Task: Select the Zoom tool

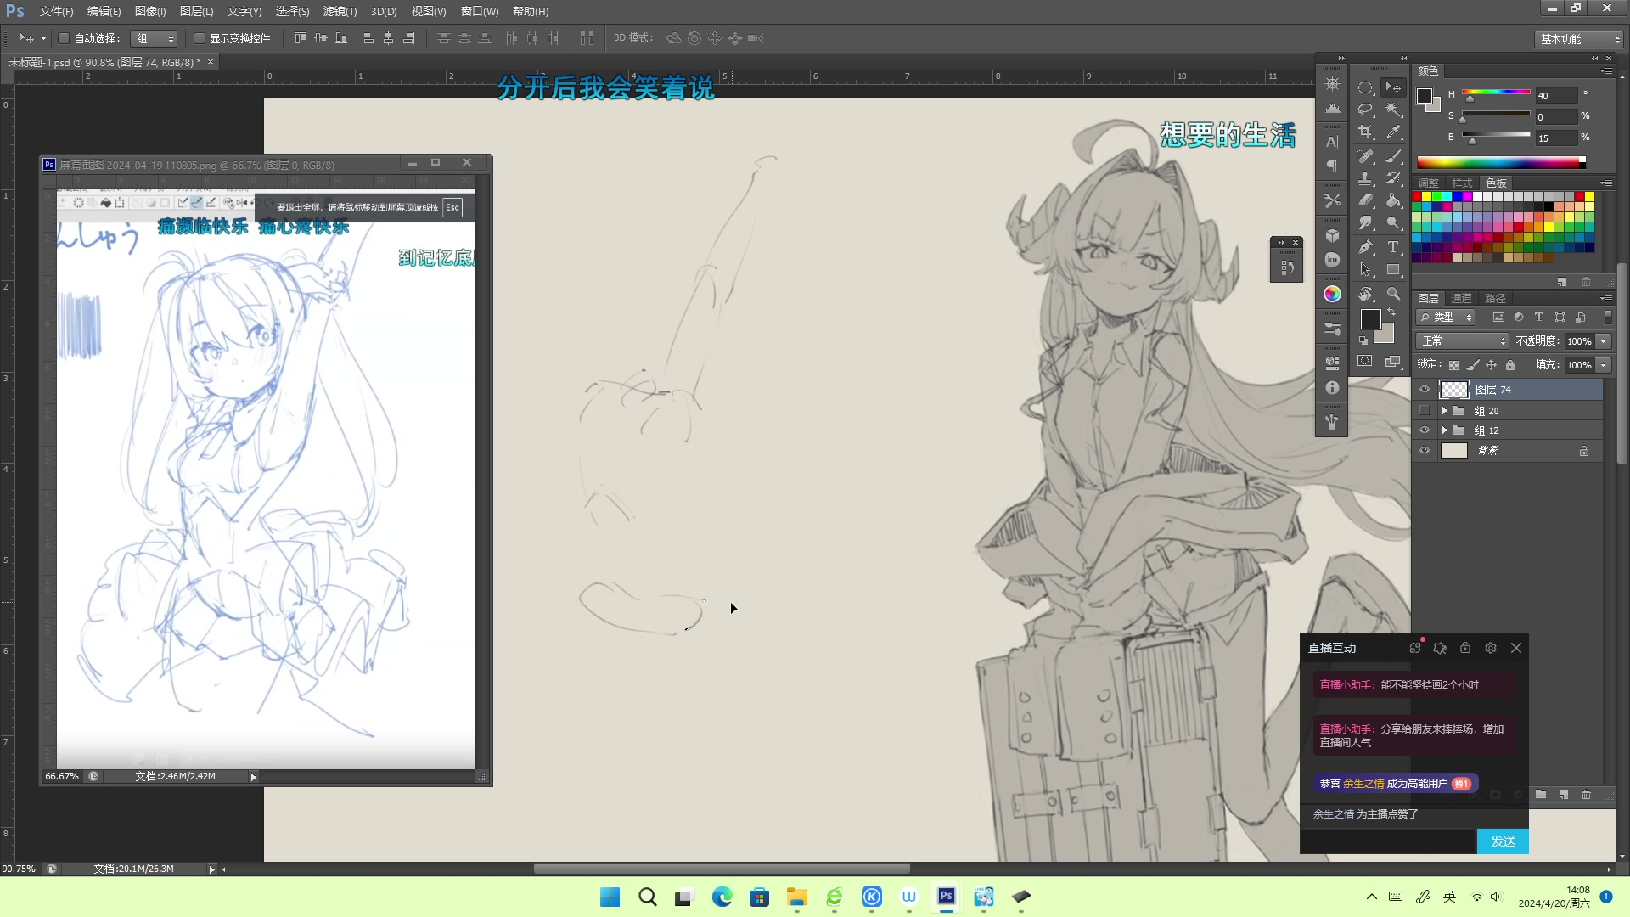Action: pyautogui.click(x=1393, y=294)
